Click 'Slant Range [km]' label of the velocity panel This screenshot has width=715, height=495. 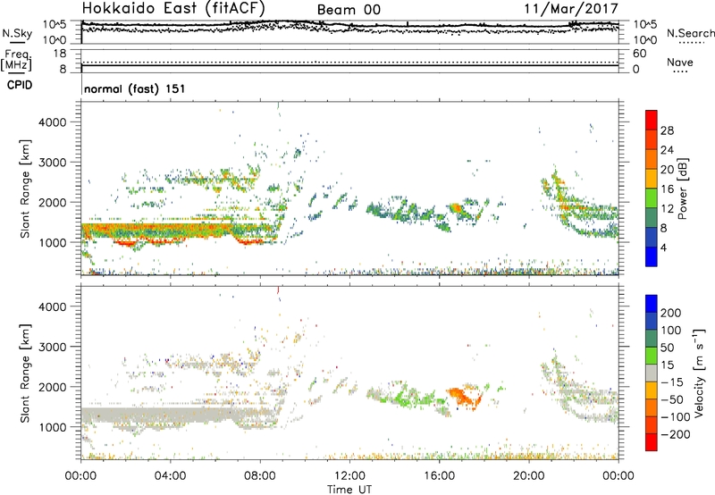[25, 373]
